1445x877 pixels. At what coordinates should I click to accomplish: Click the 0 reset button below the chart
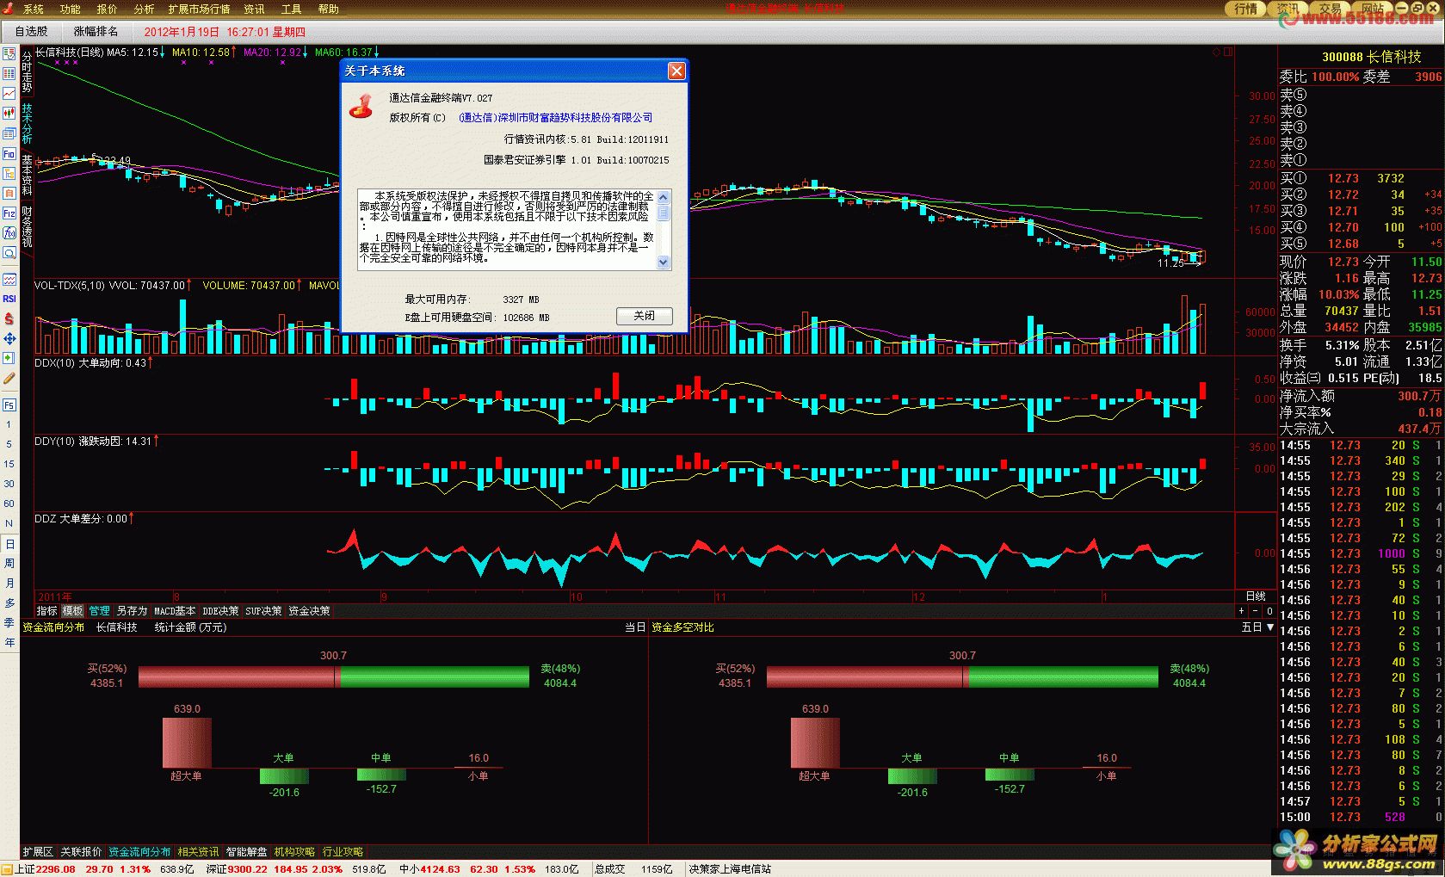click(1269, 610)
